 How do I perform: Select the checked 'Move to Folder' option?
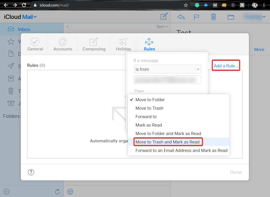(x=150, y=99)
